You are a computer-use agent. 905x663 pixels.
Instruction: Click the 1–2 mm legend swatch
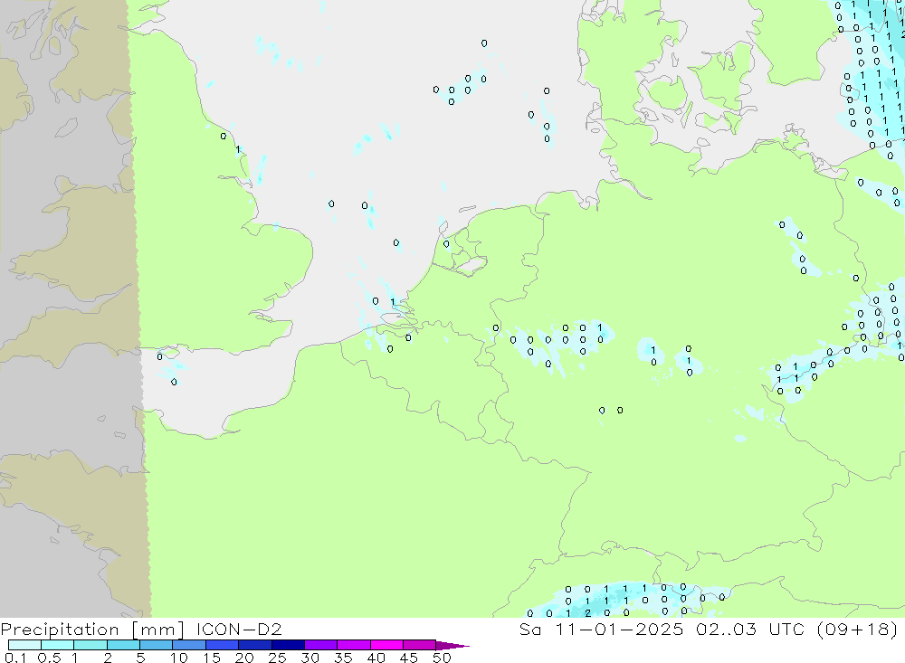(90, 645)
